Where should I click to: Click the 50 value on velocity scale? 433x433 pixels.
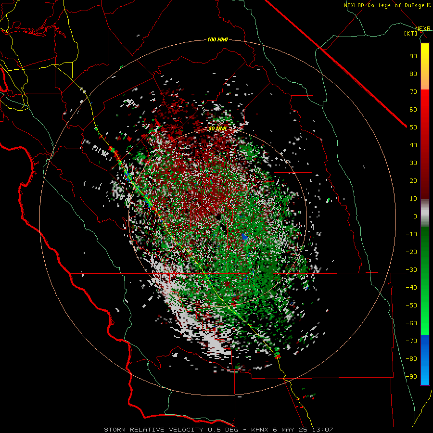tap(413, 127)
